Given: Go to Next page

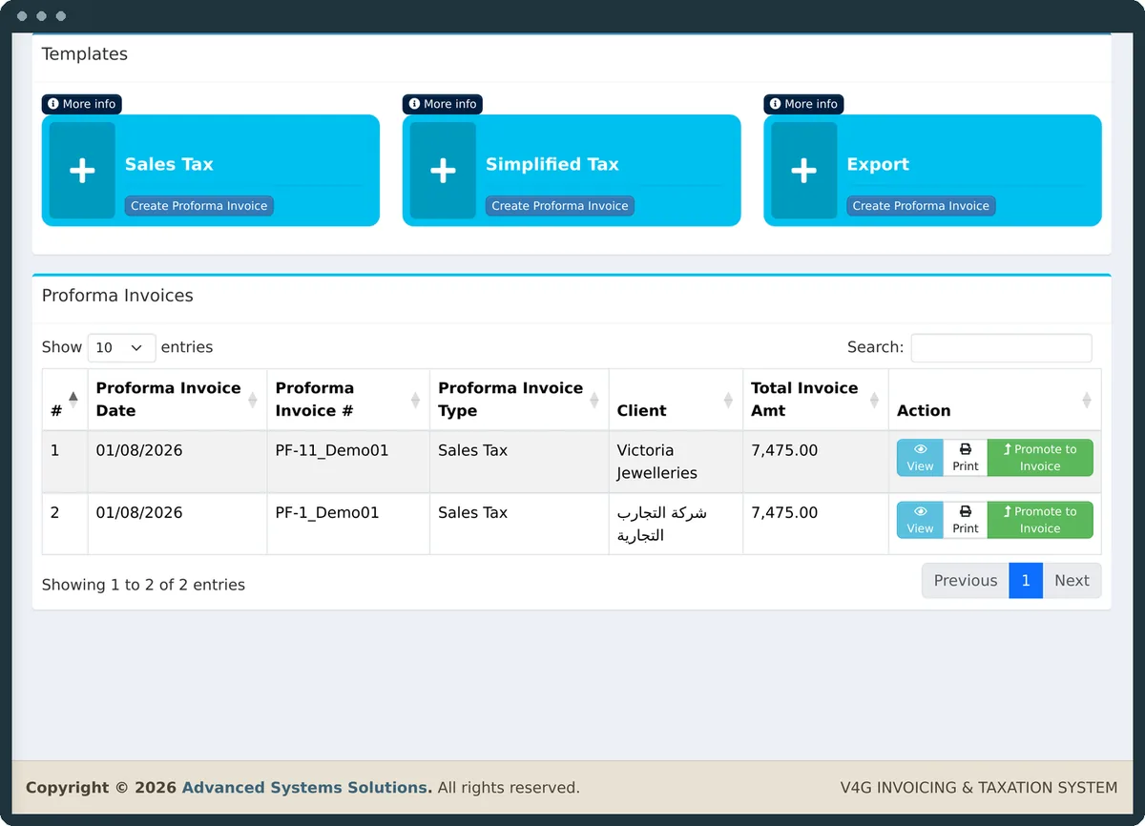Looking at the screenshot, I should click(1072, 581).
